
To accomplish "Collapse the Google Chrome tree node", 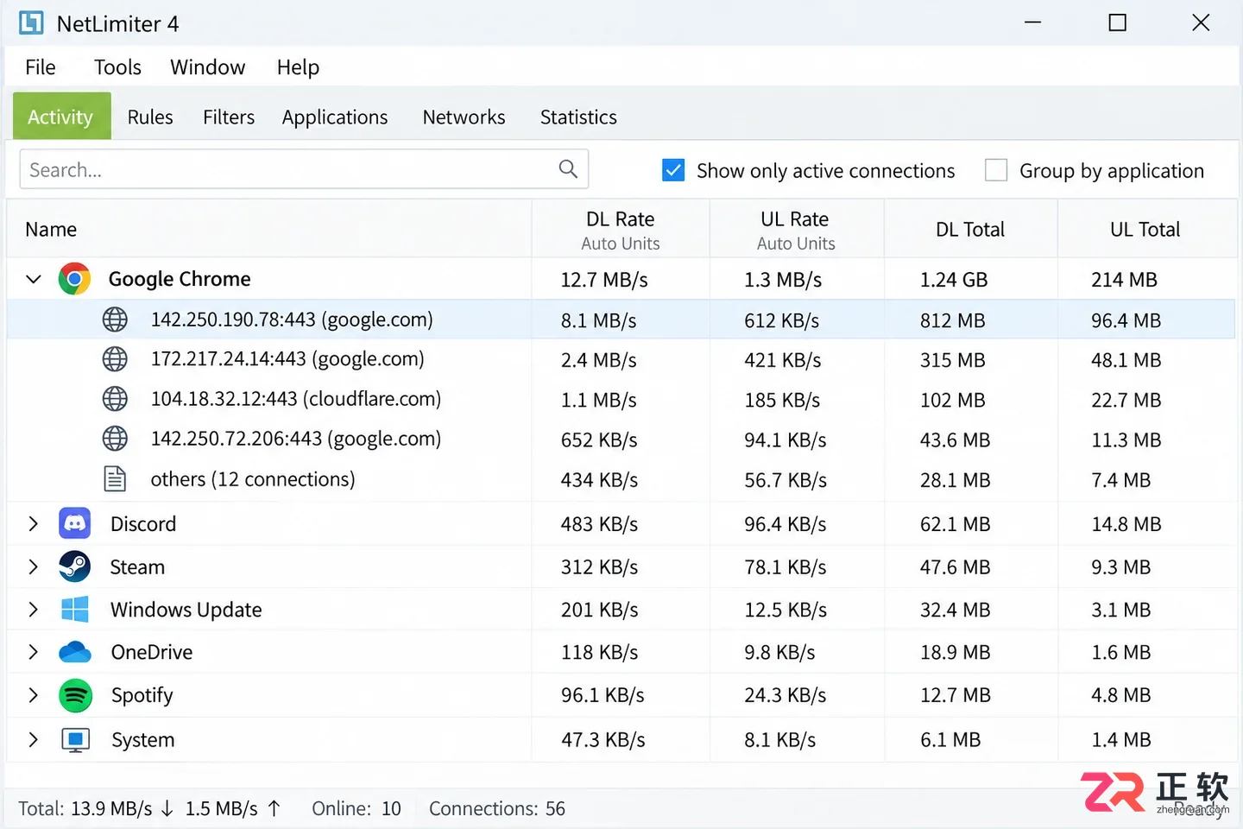I will (34, 279).
